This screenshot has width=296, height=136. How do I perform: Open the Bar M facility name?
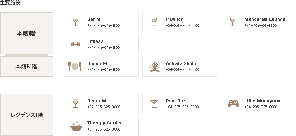[x=94, y=19]
